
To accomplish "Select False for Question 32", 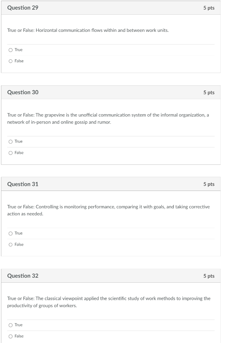I will click(10, 336).
